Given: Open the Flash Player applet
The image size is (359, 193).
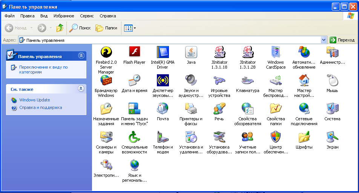Looking at the screenshot, I should click(134, 52).
